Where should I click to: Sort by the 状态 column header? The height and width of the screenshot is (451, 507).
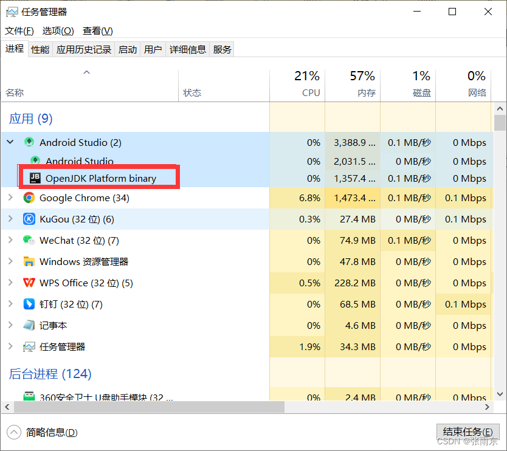coord(224,85)
